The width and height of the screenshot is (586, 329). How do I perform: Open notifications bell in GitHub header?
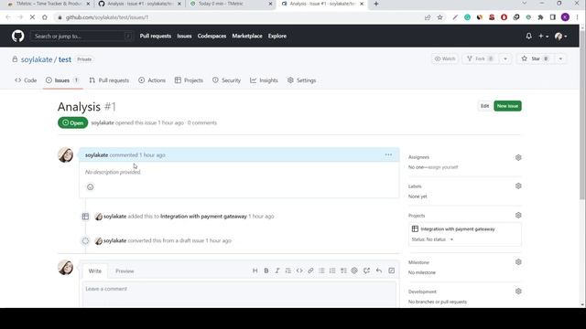coord(528,36)
